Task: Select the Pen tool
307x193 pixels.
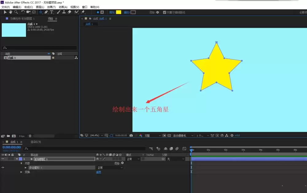Action: pyautogui.click(x=46, y=12)
